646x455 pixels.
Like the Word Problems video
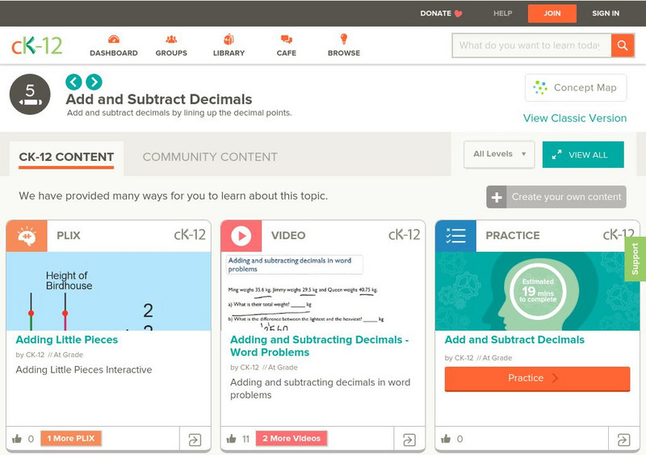click(232, 439)
